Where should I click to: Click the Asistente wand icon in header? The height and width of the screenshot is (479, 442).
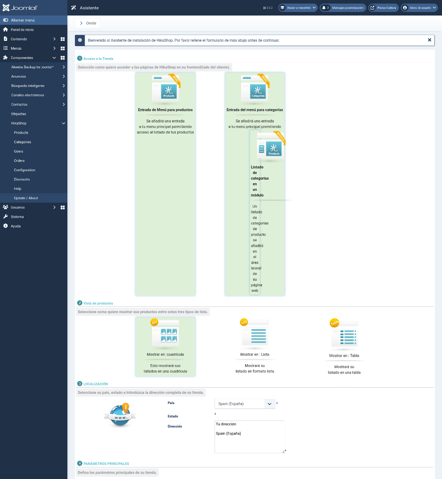tap(74, 8)
